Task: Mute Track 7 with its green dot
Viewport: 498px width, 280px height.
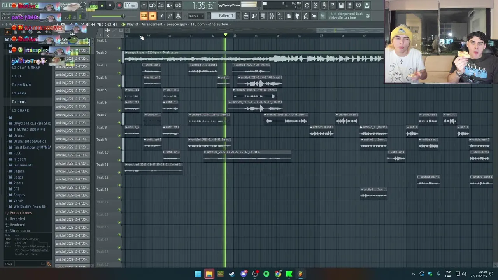Action: click(x=119, y=122)
